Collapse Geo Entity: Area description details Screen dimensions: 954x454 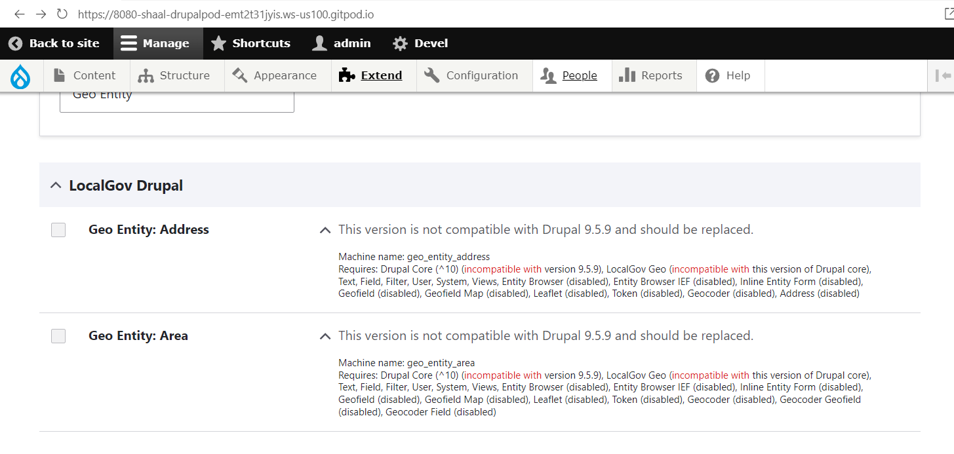click(x=325, y=336)
